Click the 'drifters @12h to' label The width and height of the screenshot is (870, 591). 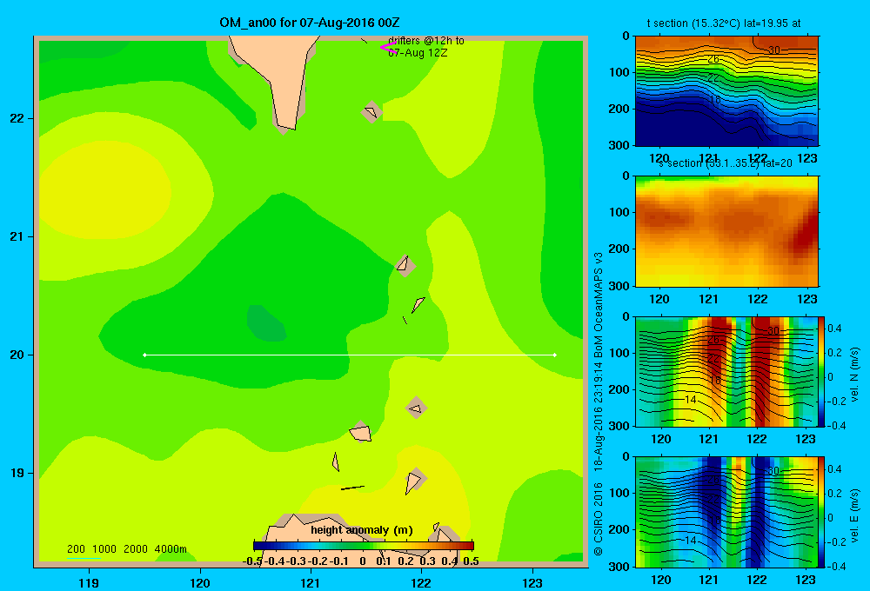pos(426,41)
